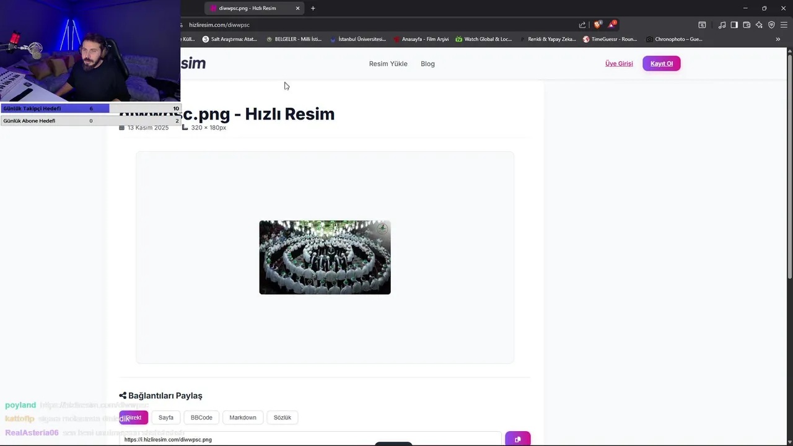Click the Bağlantıları Paylaş heading
This screenshot has height=446, width=793.
[x=160, y=396]
